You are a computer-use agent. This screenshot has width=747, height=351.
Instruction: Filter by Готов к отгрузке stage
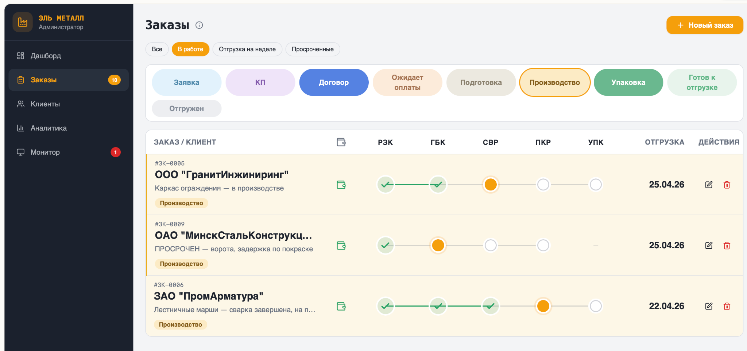(702, 82)
